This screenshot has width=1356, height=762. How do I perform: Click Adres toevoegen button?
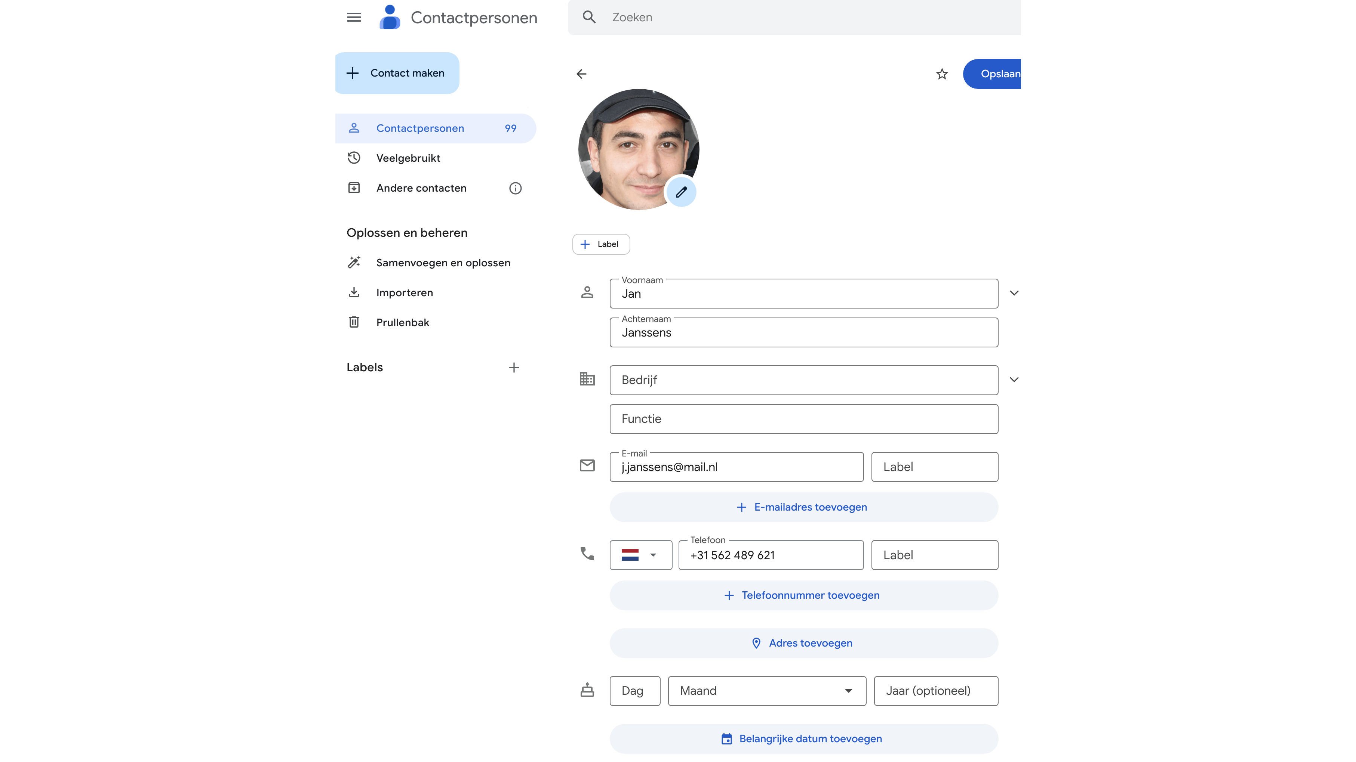(x=803, y=643)
